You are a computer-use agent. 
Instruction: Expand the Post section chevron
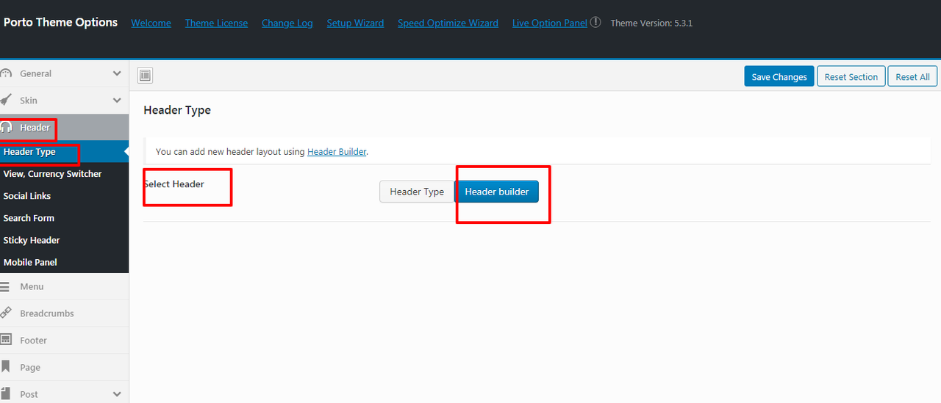[x=117, y=394]
